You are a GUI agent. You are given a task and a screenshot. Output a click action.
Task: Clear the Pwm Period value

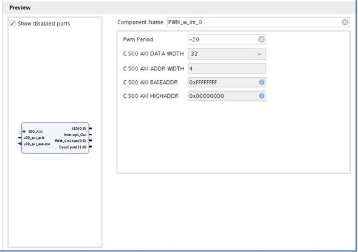261,39
